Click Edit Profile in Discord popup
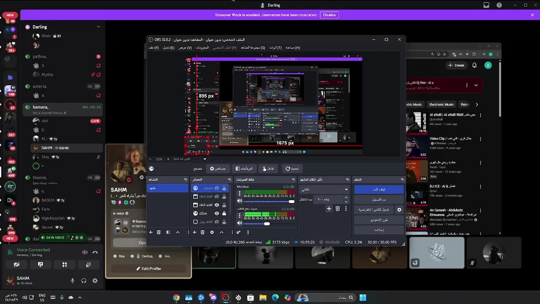This screenshot has height=304, width=540. pyautogui.click(x=148, y=269)
